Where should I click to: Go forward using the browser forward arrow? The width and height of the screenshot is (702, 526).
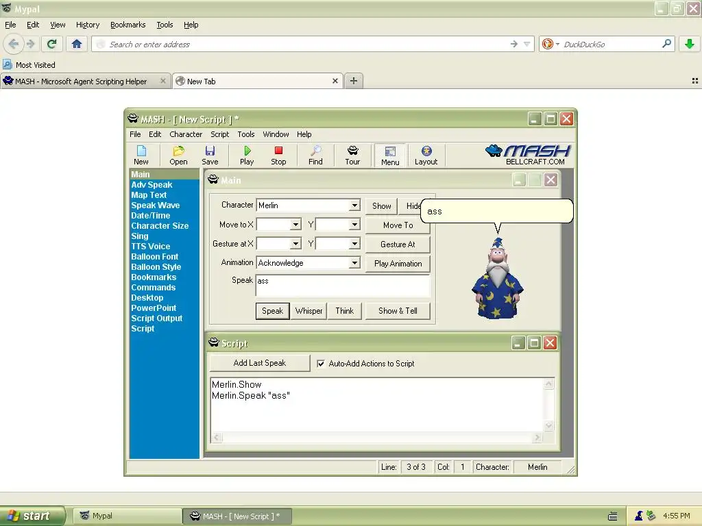click(x=30, y=44)
